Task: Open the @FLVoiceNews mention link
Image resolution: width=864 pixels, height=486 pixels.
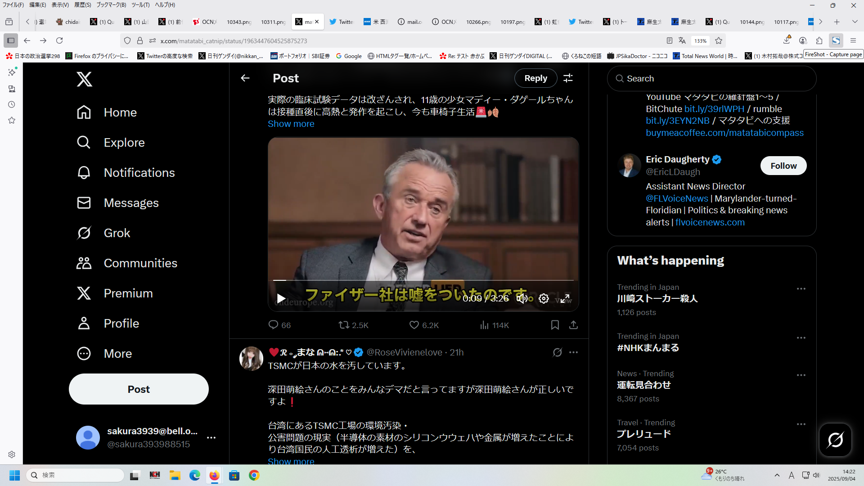Action: point(677,198)
